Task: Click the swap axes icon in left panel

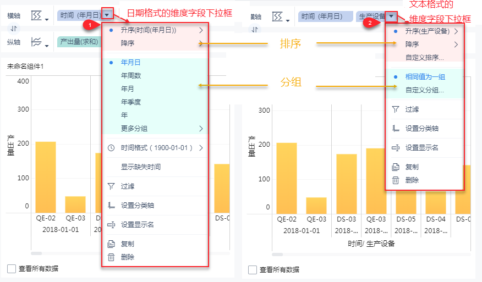Action: click(14, 29)
